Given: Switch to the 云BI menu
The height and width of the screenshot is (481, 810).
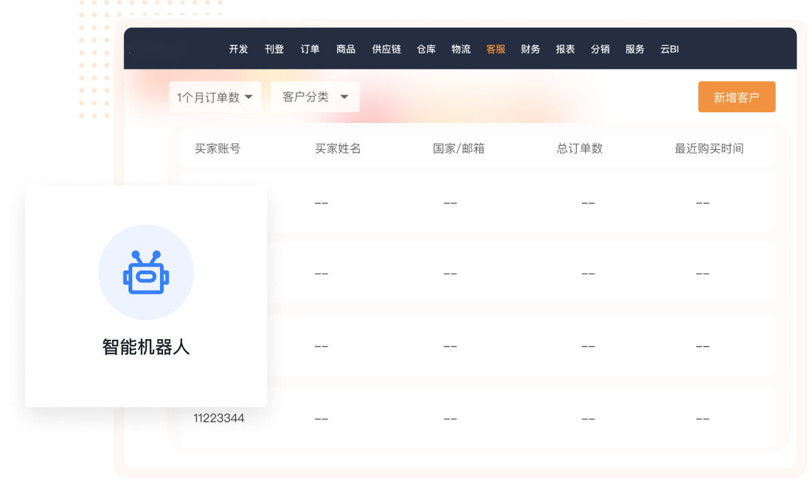Looking at the screenshot, I should (670, 49).
